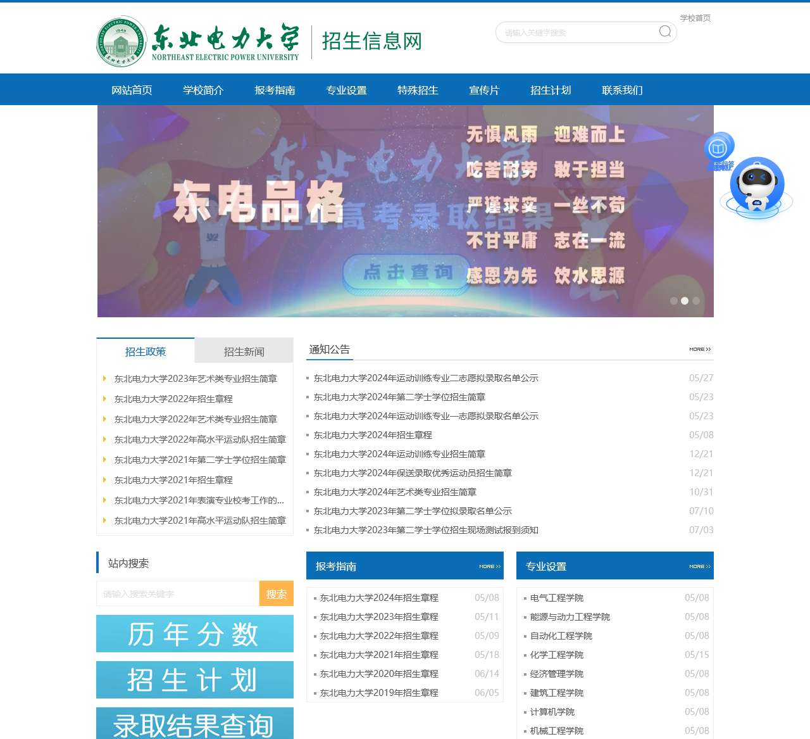
Task: Open 东北电力大学2023年招生章程 in 报考指南
Action: tap(379, 617)
